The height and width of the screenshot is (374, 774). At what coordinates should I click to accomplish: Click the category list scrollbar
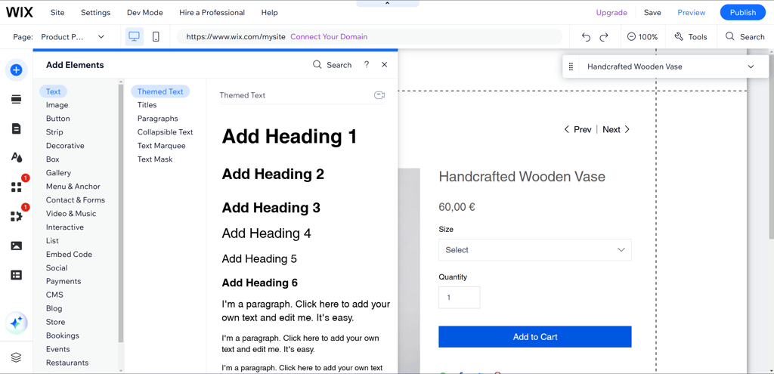click(121, 212)
